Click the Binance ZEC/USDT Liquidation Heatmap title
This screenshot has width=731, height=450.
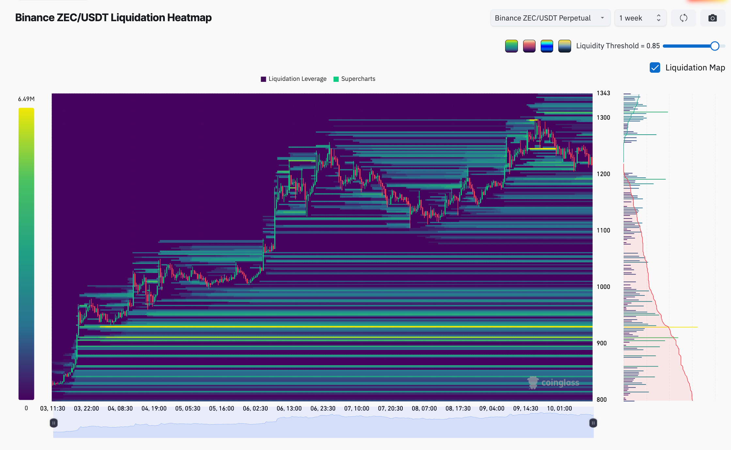tap(113, 18)
